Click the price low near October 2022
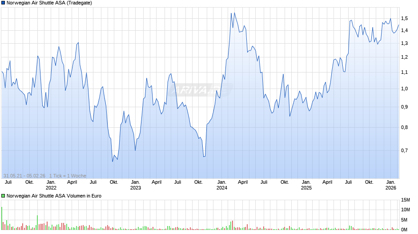The image size is (418, 234). coord(113,161)
